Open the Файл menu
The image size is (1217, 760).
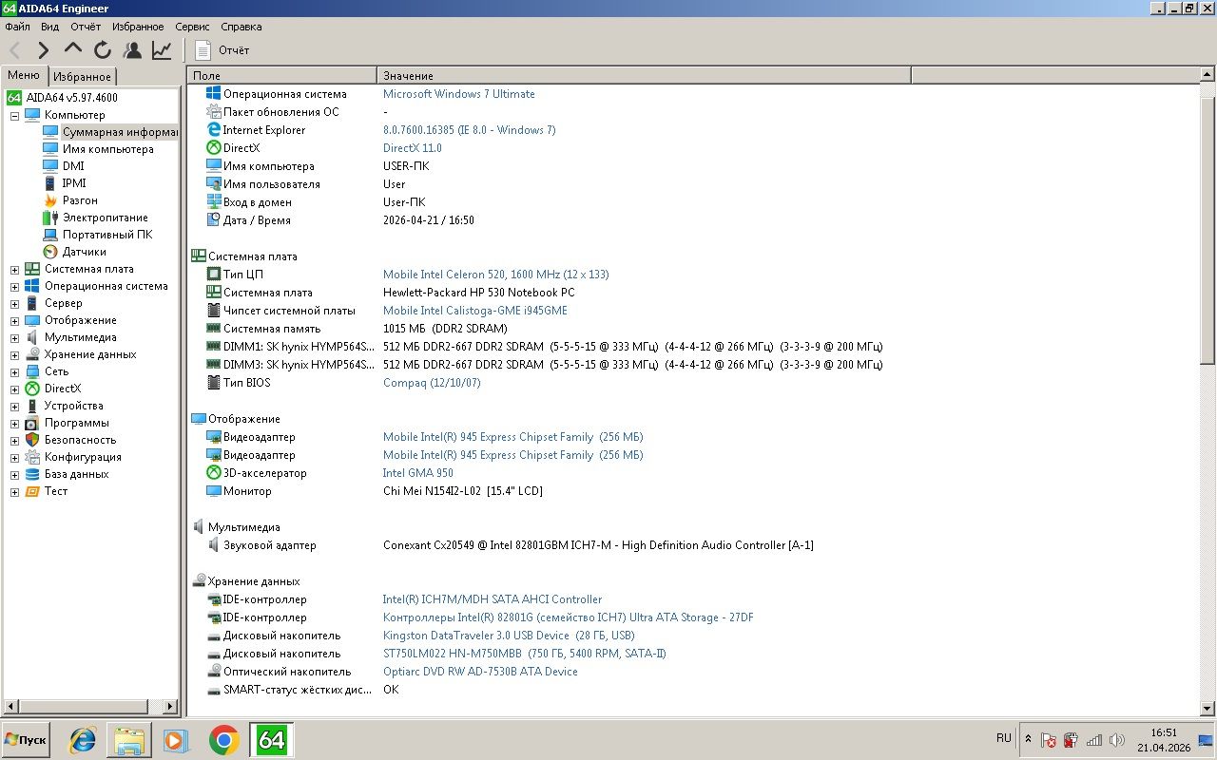(x=17, y=27)
